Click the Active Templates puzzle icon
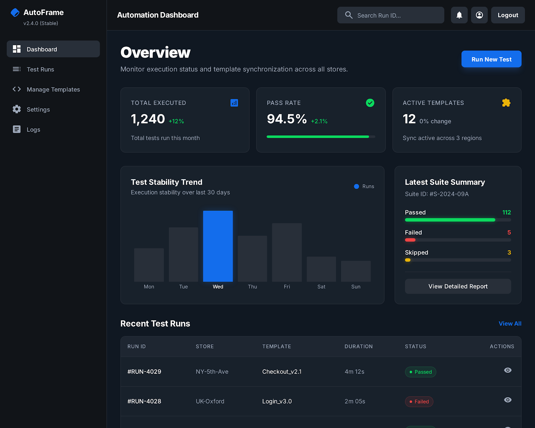This screenshot has width=535, height=428. click(506, 103)
